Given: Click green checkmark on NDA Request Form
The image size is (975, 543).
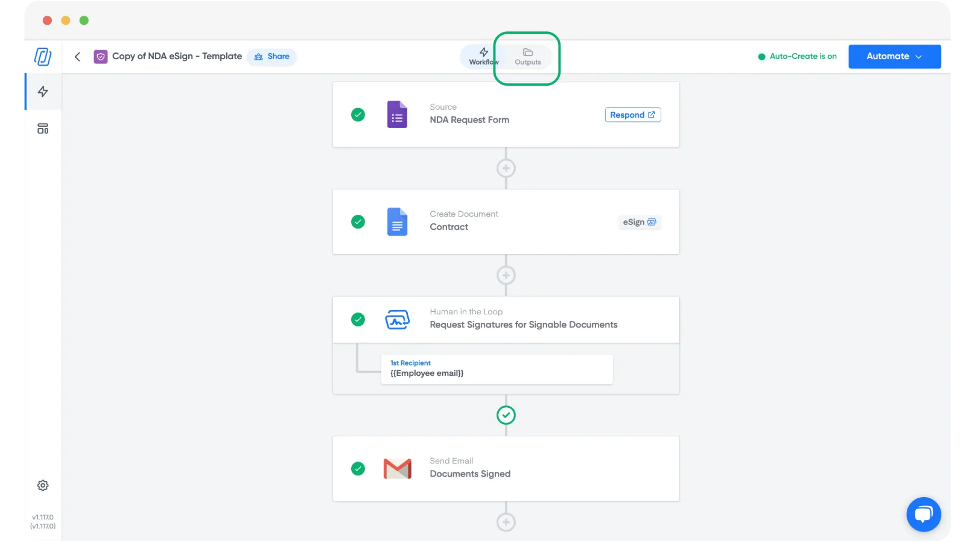Looking at the screenshot, I should pyautogui.click(x=358, y=115).
